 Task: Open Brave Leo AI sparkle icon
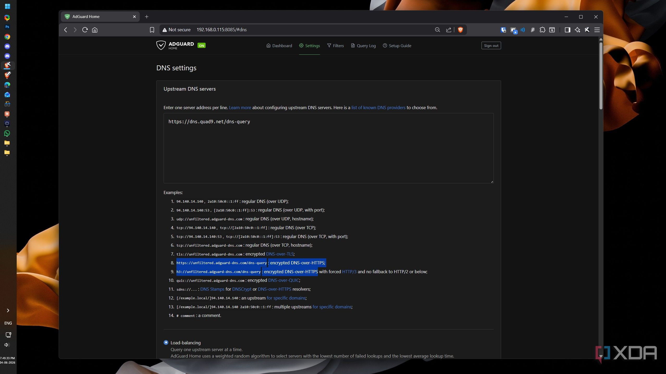[577, 30]
